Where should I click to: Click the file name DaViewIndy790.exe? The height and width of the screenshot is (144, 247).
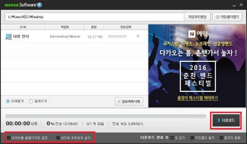click(x=65, y=37)
